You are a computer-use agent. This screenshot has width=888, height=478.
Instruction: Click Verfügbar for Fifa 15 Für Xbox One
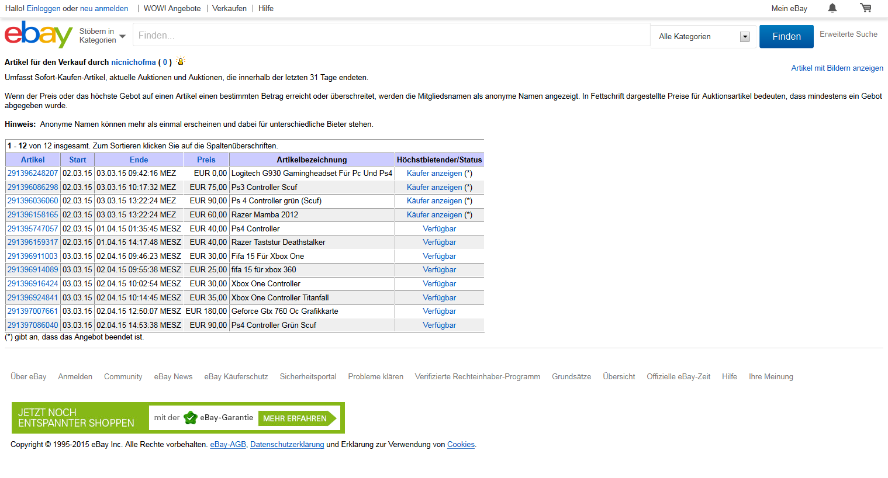(x=440, y=256)
